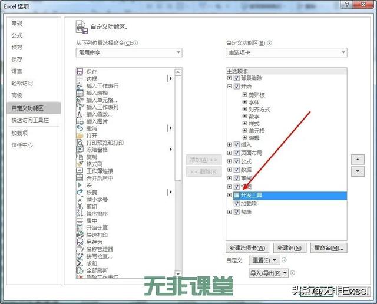Expand the 剪贴板 group
This screenshot has height=304, width=377.
pos(244,95)
